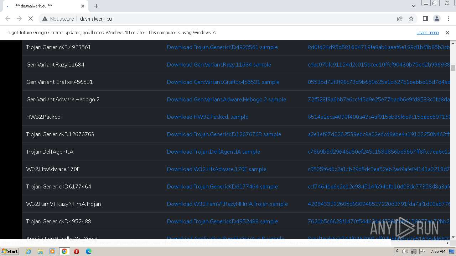Open the media player taskbar icon
The image size is (456, 256).
[x=52, y=251]
